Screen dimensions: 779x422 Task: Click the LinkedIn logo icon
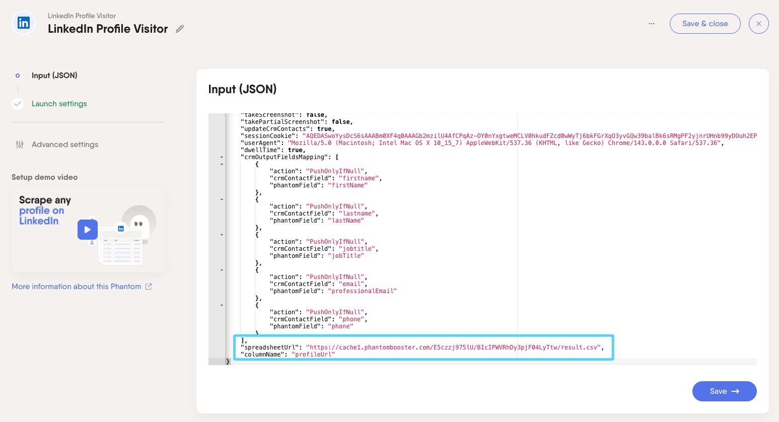24,23
